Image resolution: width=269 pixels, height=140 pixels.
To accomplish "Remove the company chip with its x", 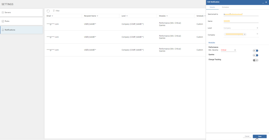I will 245,34.
